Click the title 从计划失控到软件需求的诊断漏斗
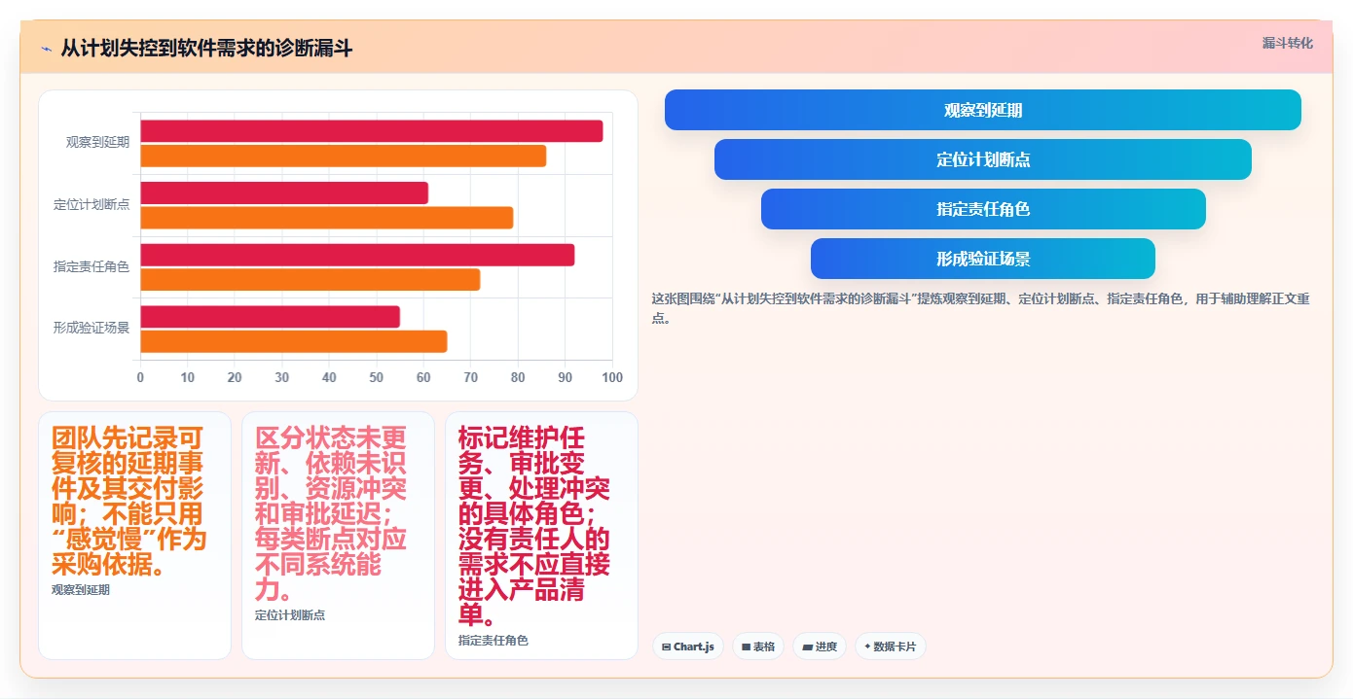The width and height of the screenshot is (1353, 699). (x=206, y=48)
